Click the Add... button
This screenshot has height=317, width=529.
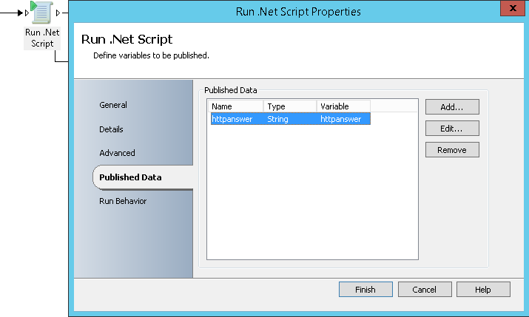(452, 107)
